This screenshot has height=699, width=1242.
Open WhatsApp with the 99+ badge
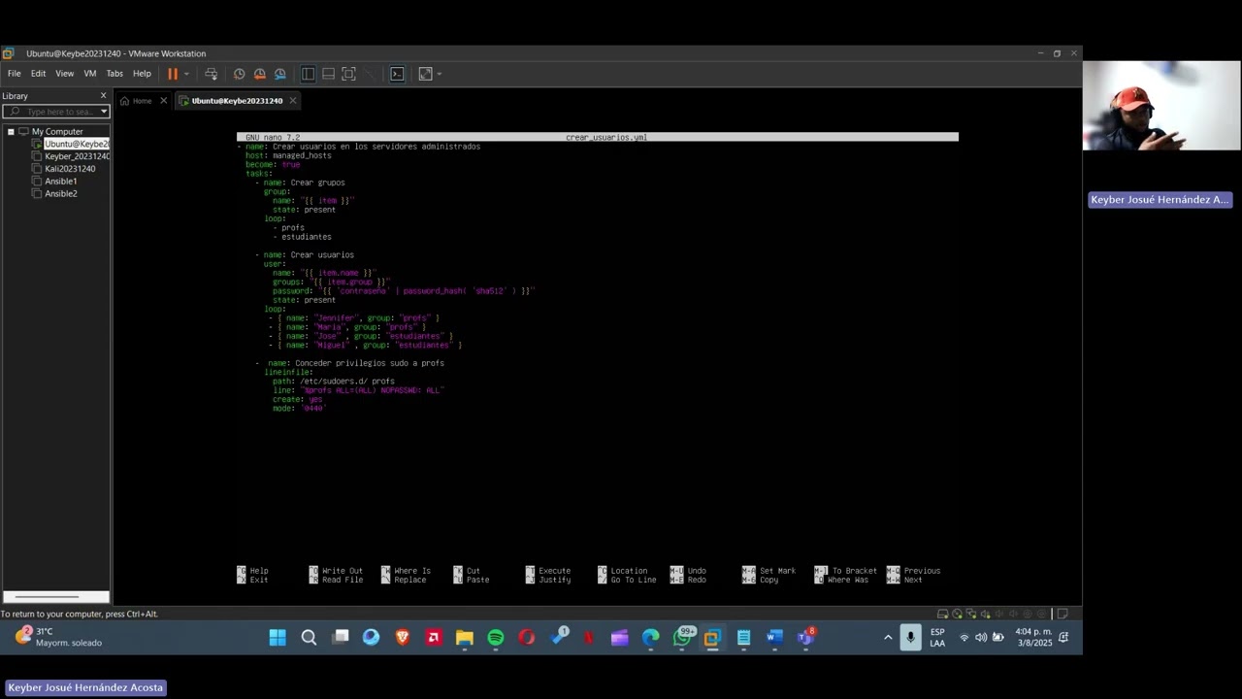click(682, 638)
